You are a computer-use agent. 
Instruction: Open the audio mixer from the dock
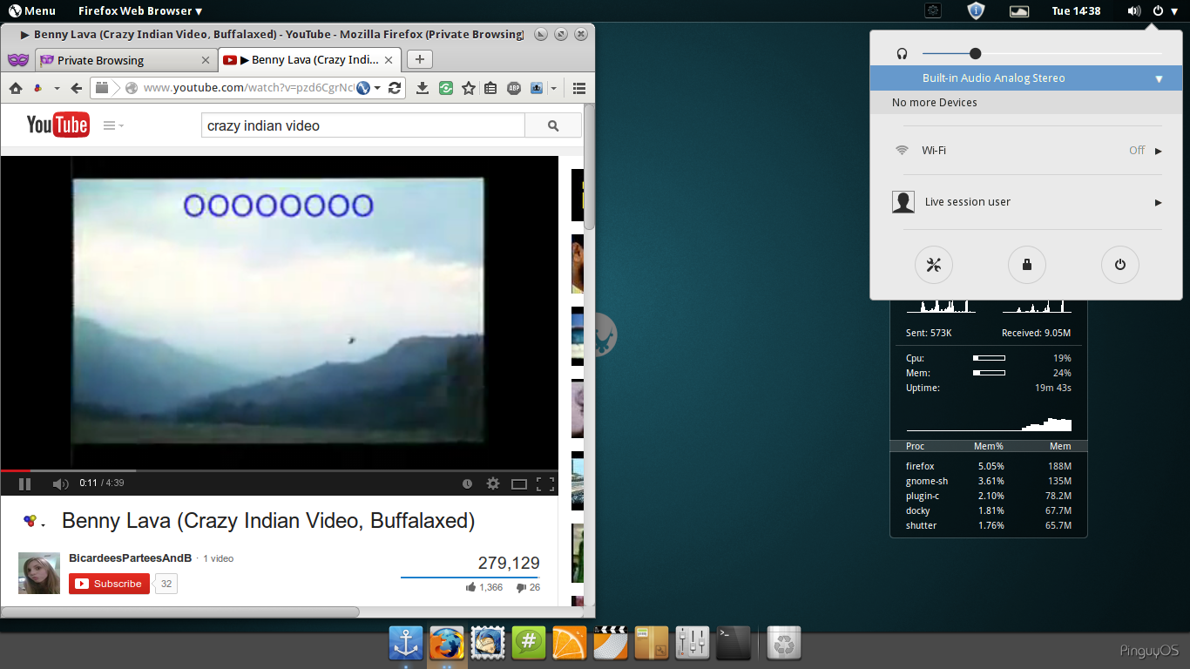[692, 644]
